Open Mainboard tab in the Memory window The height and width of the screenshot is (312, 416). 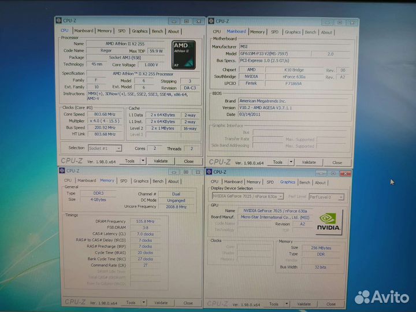tap(87, 180)
